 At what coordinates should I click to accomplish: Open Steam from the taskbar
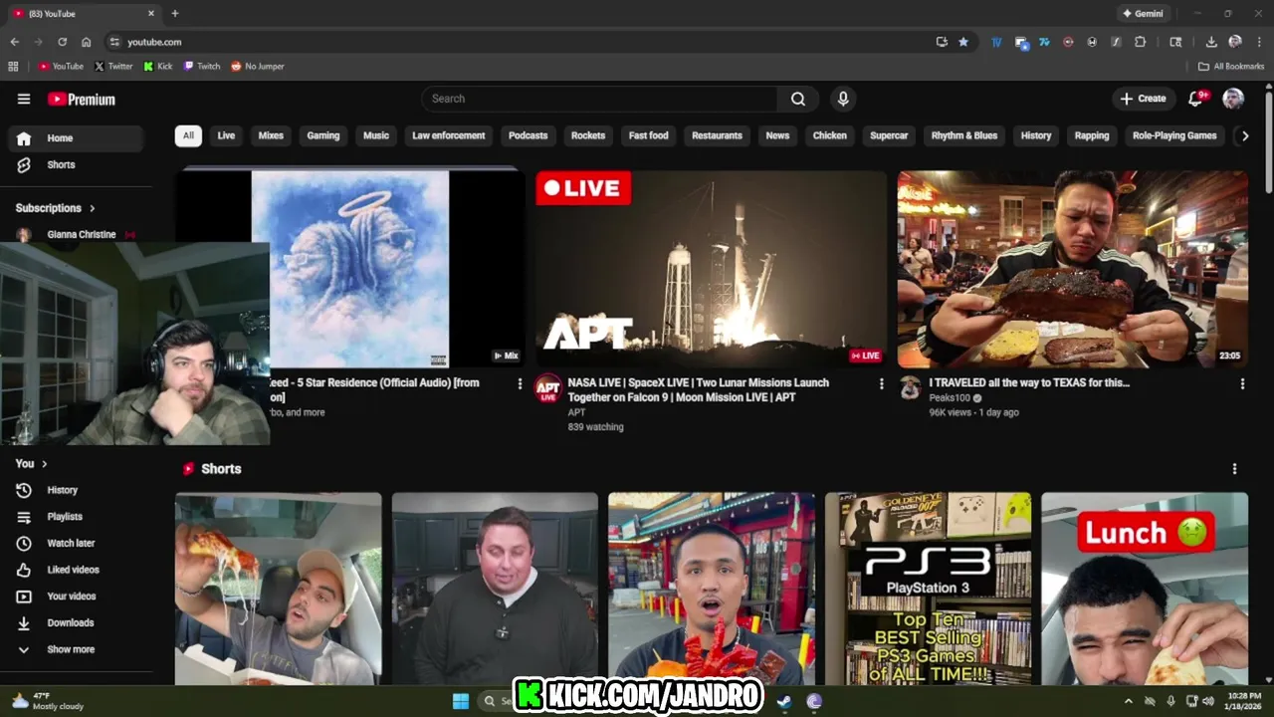784,701
